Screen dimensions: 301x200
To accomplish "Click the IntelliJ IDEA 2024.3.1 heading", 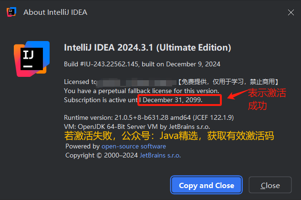I will (x=147, y=48).
